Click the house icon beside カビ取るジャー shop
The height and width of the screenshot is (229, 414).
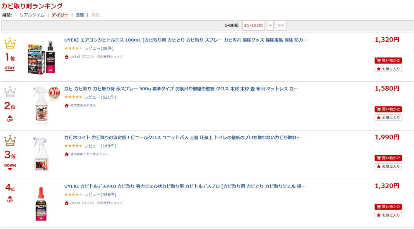[67, 154]
